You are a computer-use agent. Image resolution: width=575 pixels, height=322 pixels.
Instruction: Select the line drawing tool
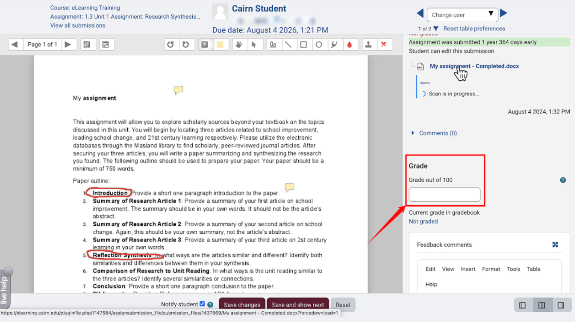[x=288, y=45]
